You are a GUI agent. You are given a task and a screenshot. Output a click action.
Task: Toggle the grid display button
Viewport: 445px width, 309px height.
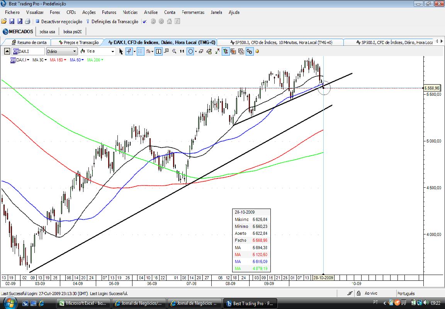point(140,51)
